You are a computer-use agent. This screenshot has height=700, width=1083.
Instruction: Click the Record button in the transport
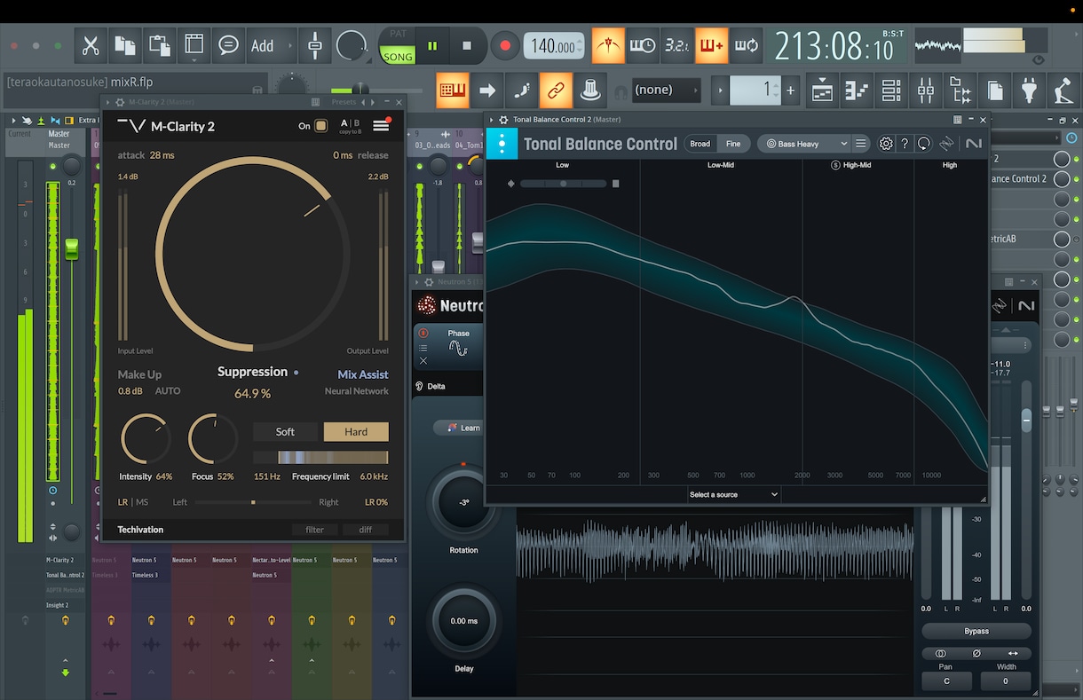point(505,45)
